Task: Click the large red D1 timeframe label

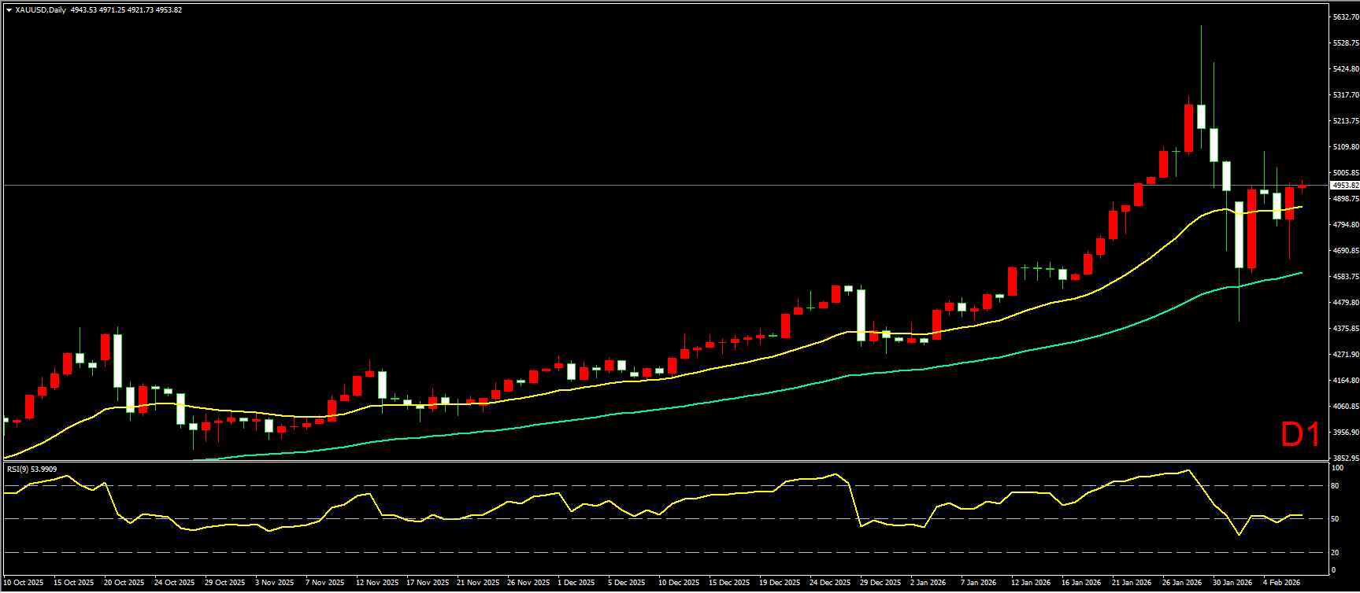Action: (1300, 435)
